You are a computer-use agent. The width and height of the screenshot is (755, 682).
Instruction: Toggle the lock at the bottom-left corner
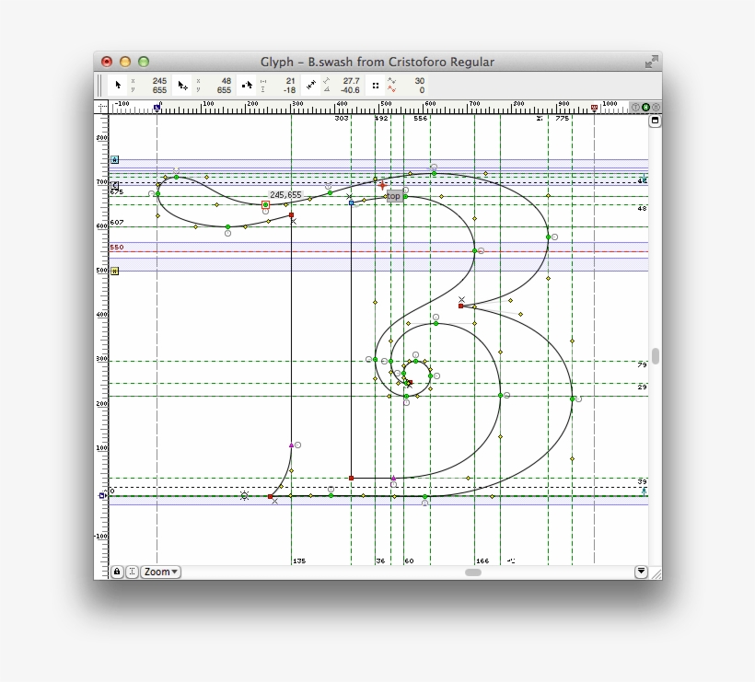pos(116,572)
